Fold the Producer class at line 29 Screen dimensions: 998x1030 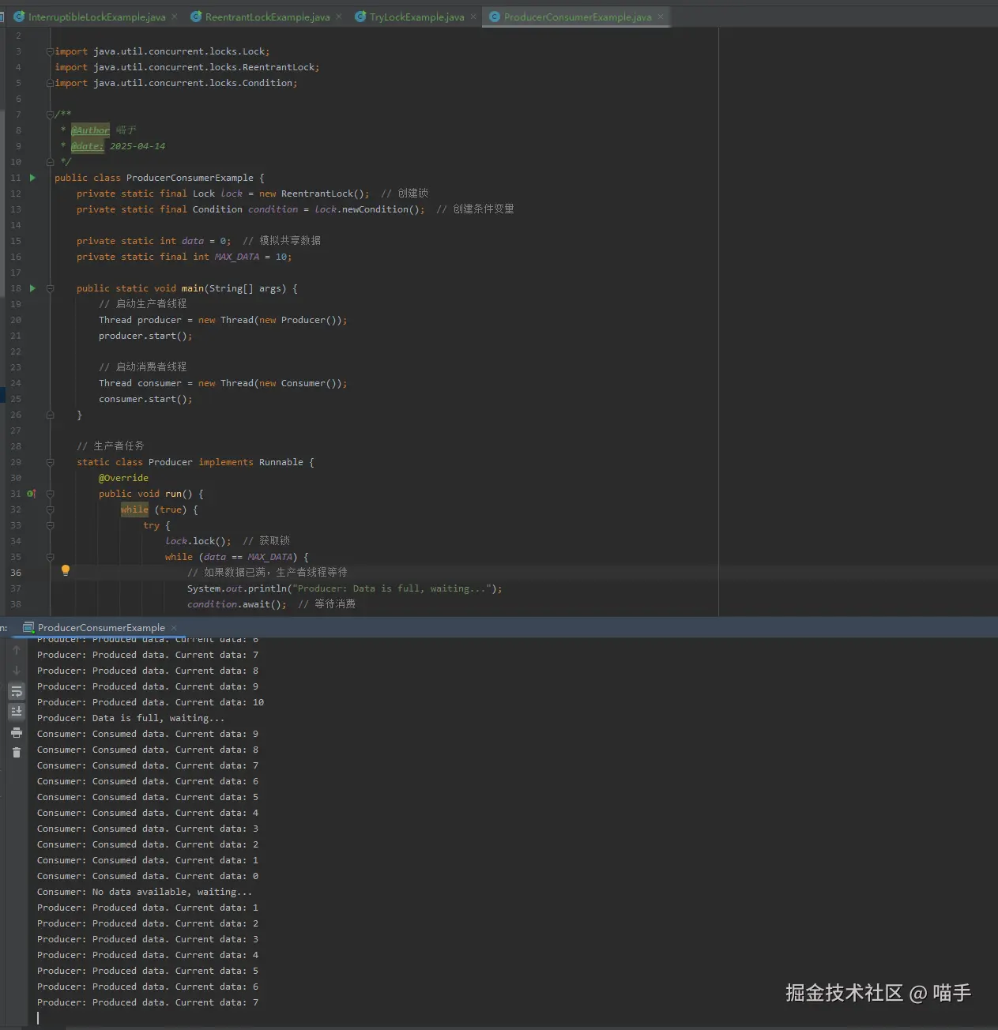point(50,462)
